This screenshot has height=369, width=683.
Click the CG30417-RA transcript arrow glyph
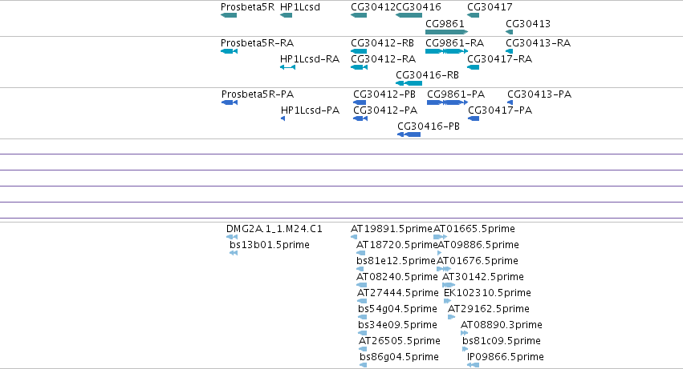pyautogui.click(x=473, y=67)
